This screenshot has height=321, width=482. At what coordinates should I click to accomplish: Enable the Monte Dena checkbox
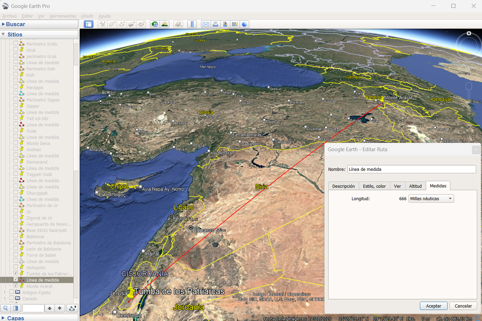point(16,143)
